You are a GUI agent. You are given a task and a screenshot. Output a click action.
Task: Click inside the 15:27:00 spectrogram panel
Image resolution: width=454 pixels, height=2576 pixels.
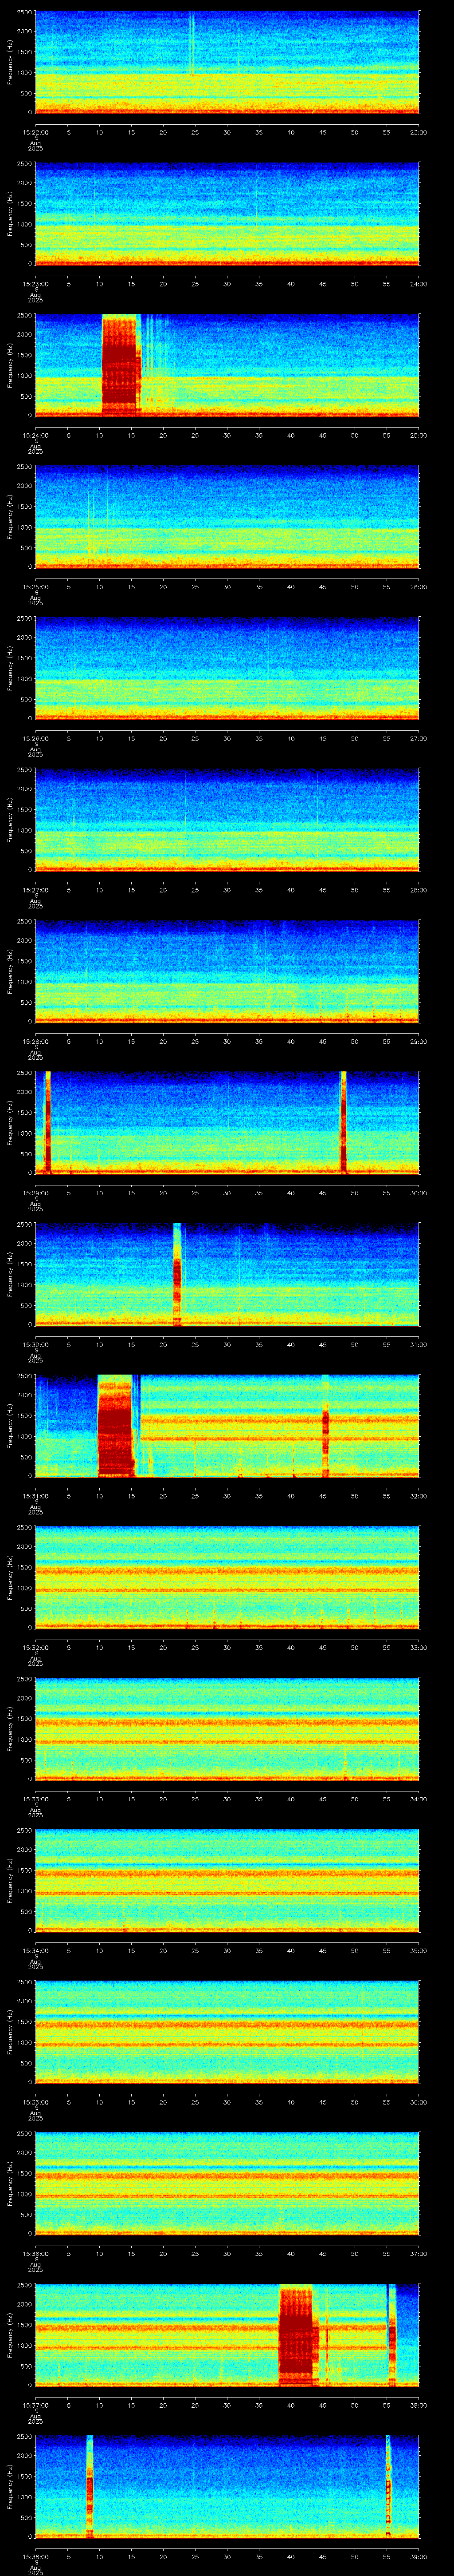[227, 819]
